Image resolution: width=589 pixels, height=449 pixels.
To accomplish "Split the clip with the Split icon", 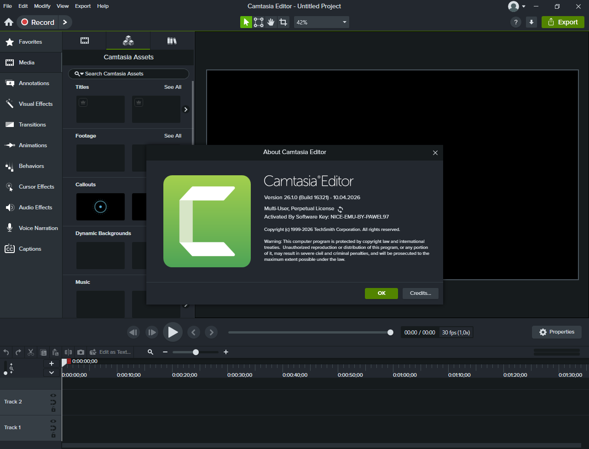I will coord(68,352).
